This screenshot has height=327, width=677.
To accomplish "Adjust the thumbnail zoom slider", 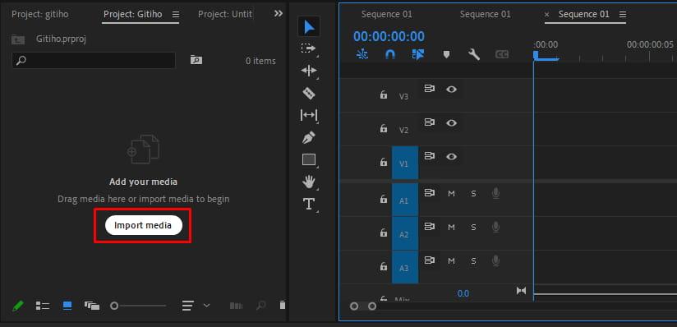I will (x=138, y=306).
